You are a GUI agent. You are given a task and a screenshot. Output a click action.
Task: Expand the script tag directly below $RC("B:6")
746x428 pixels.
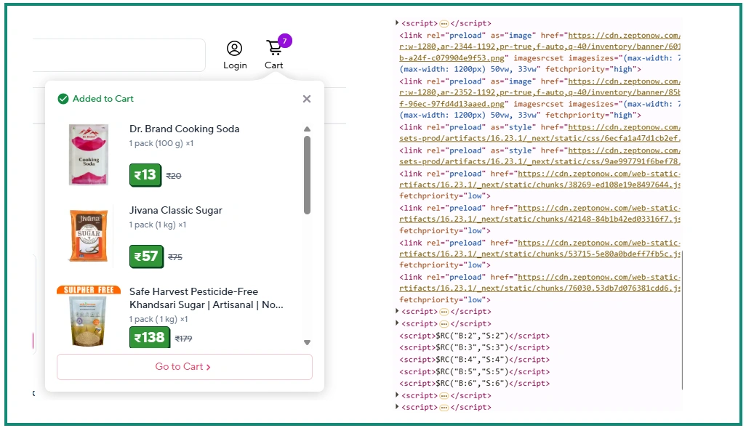397,395
